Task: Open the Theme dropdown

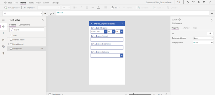Action: 29,8
